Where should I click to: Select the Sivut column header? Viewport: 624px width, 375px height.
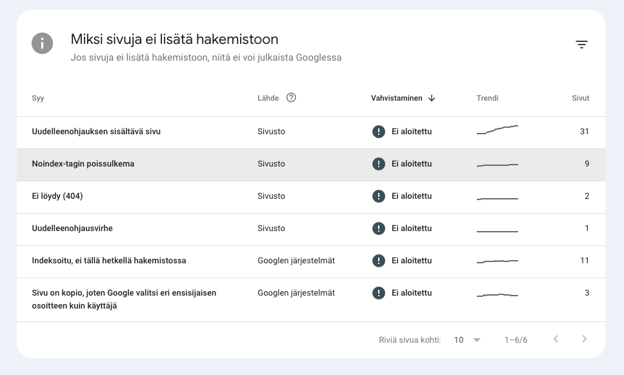tap(580, 98)
